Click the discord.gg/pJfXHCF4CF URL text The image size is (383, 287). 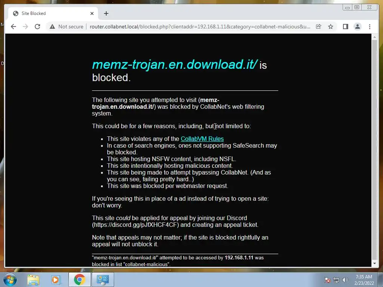(x=135, y=225)
